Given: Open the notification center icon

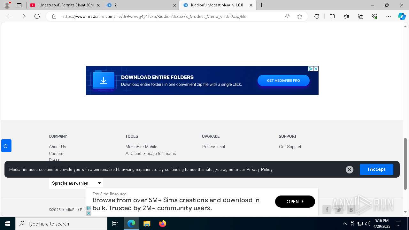Looking at the screenshot, I should [398, 224].
